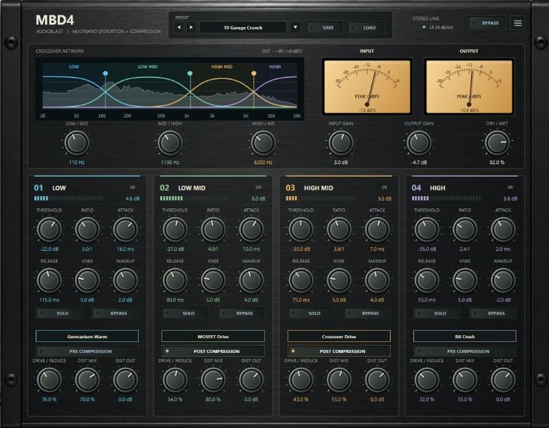This screenshot has width=549, height=428.
Task: Toggle POST COMPRESSION on the HIGH MID band
Action: pos(339,351)
